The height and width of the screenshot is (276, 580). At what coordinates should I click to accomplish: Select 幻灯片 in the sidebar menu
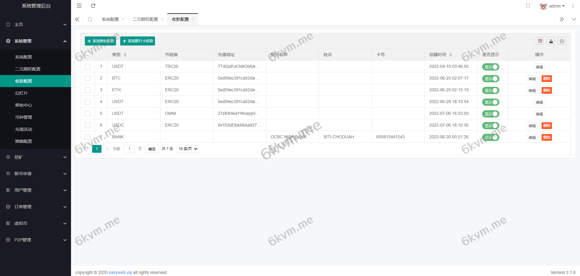point(21,93)
